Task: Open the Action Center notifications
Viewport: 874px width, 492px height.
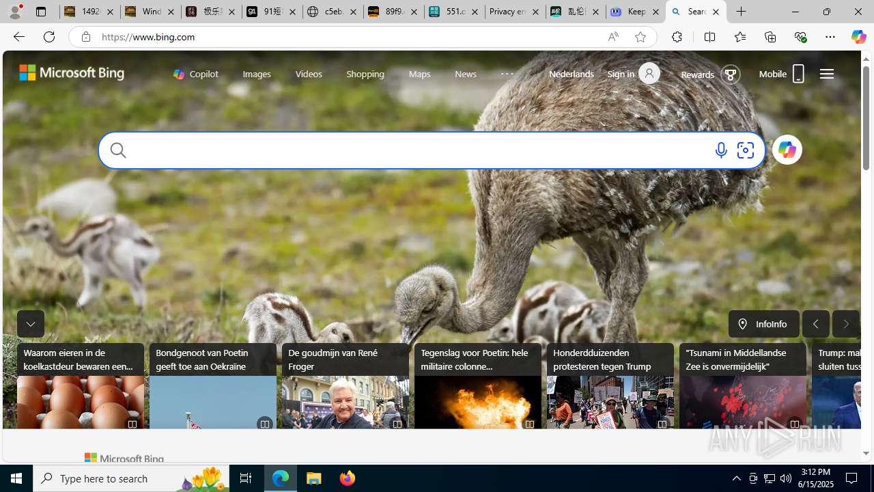Action: (852, 478)
